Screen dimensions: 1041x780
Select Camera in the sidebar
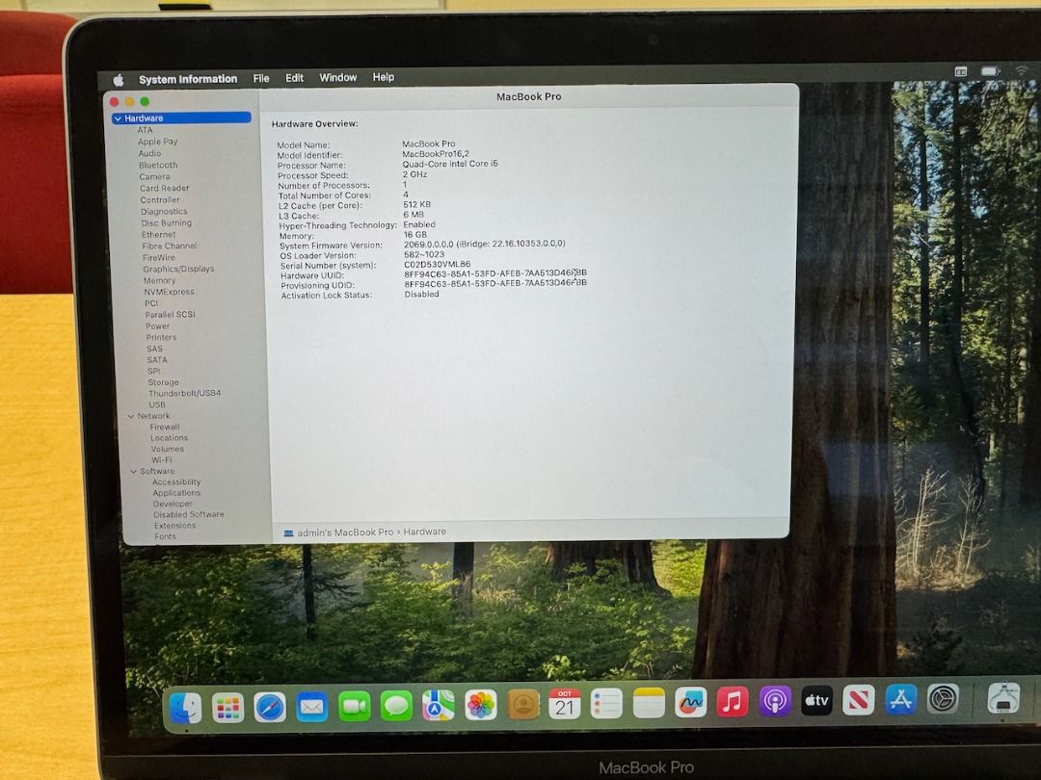point(154,177)
